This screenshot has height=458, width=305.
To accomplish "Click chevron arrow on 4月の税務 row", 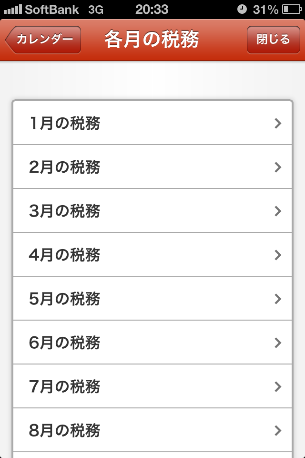I will click(278, 255).
